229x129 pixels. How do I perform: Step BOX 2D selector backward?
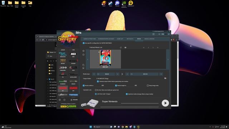(127, 74)
